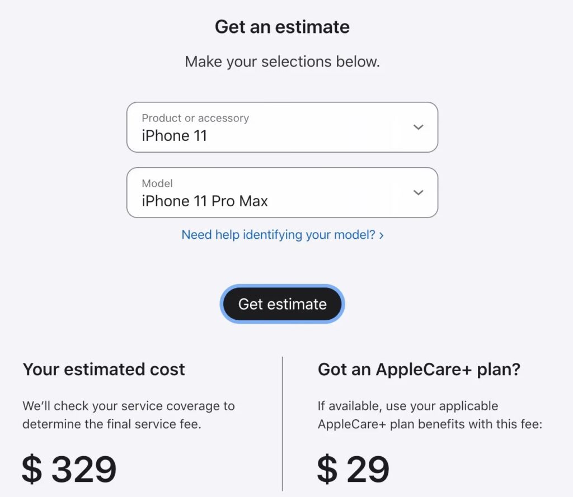The width and height of the screenshot is (573, 497).
Task: Open Need help identifying your model link
Action: (x=278, y=235)
